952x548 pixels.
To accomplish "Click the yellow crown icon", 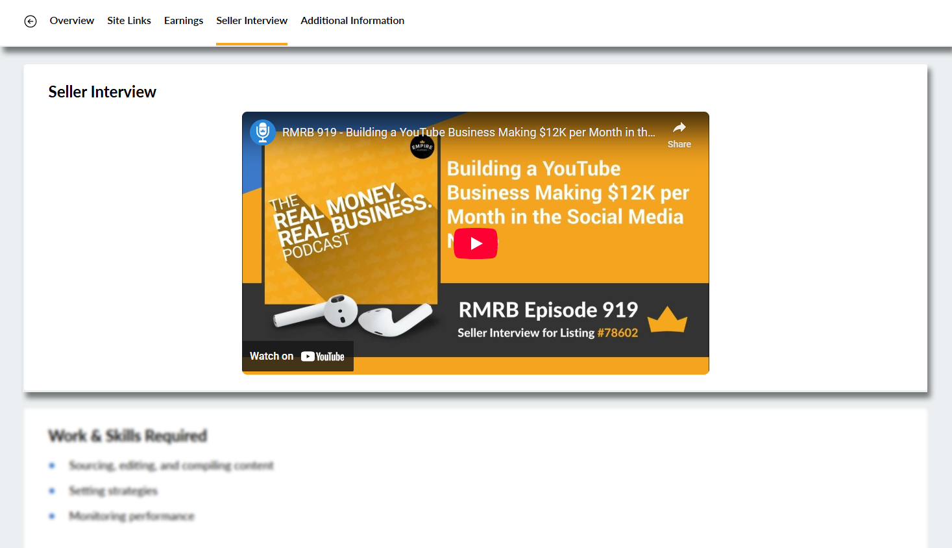I will coord(667,318).
